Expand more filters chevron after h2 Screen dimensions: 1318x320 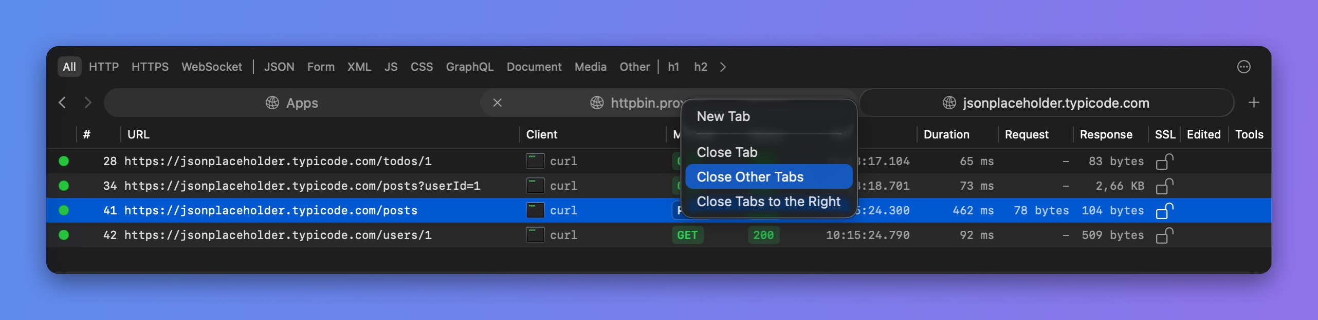723,67
